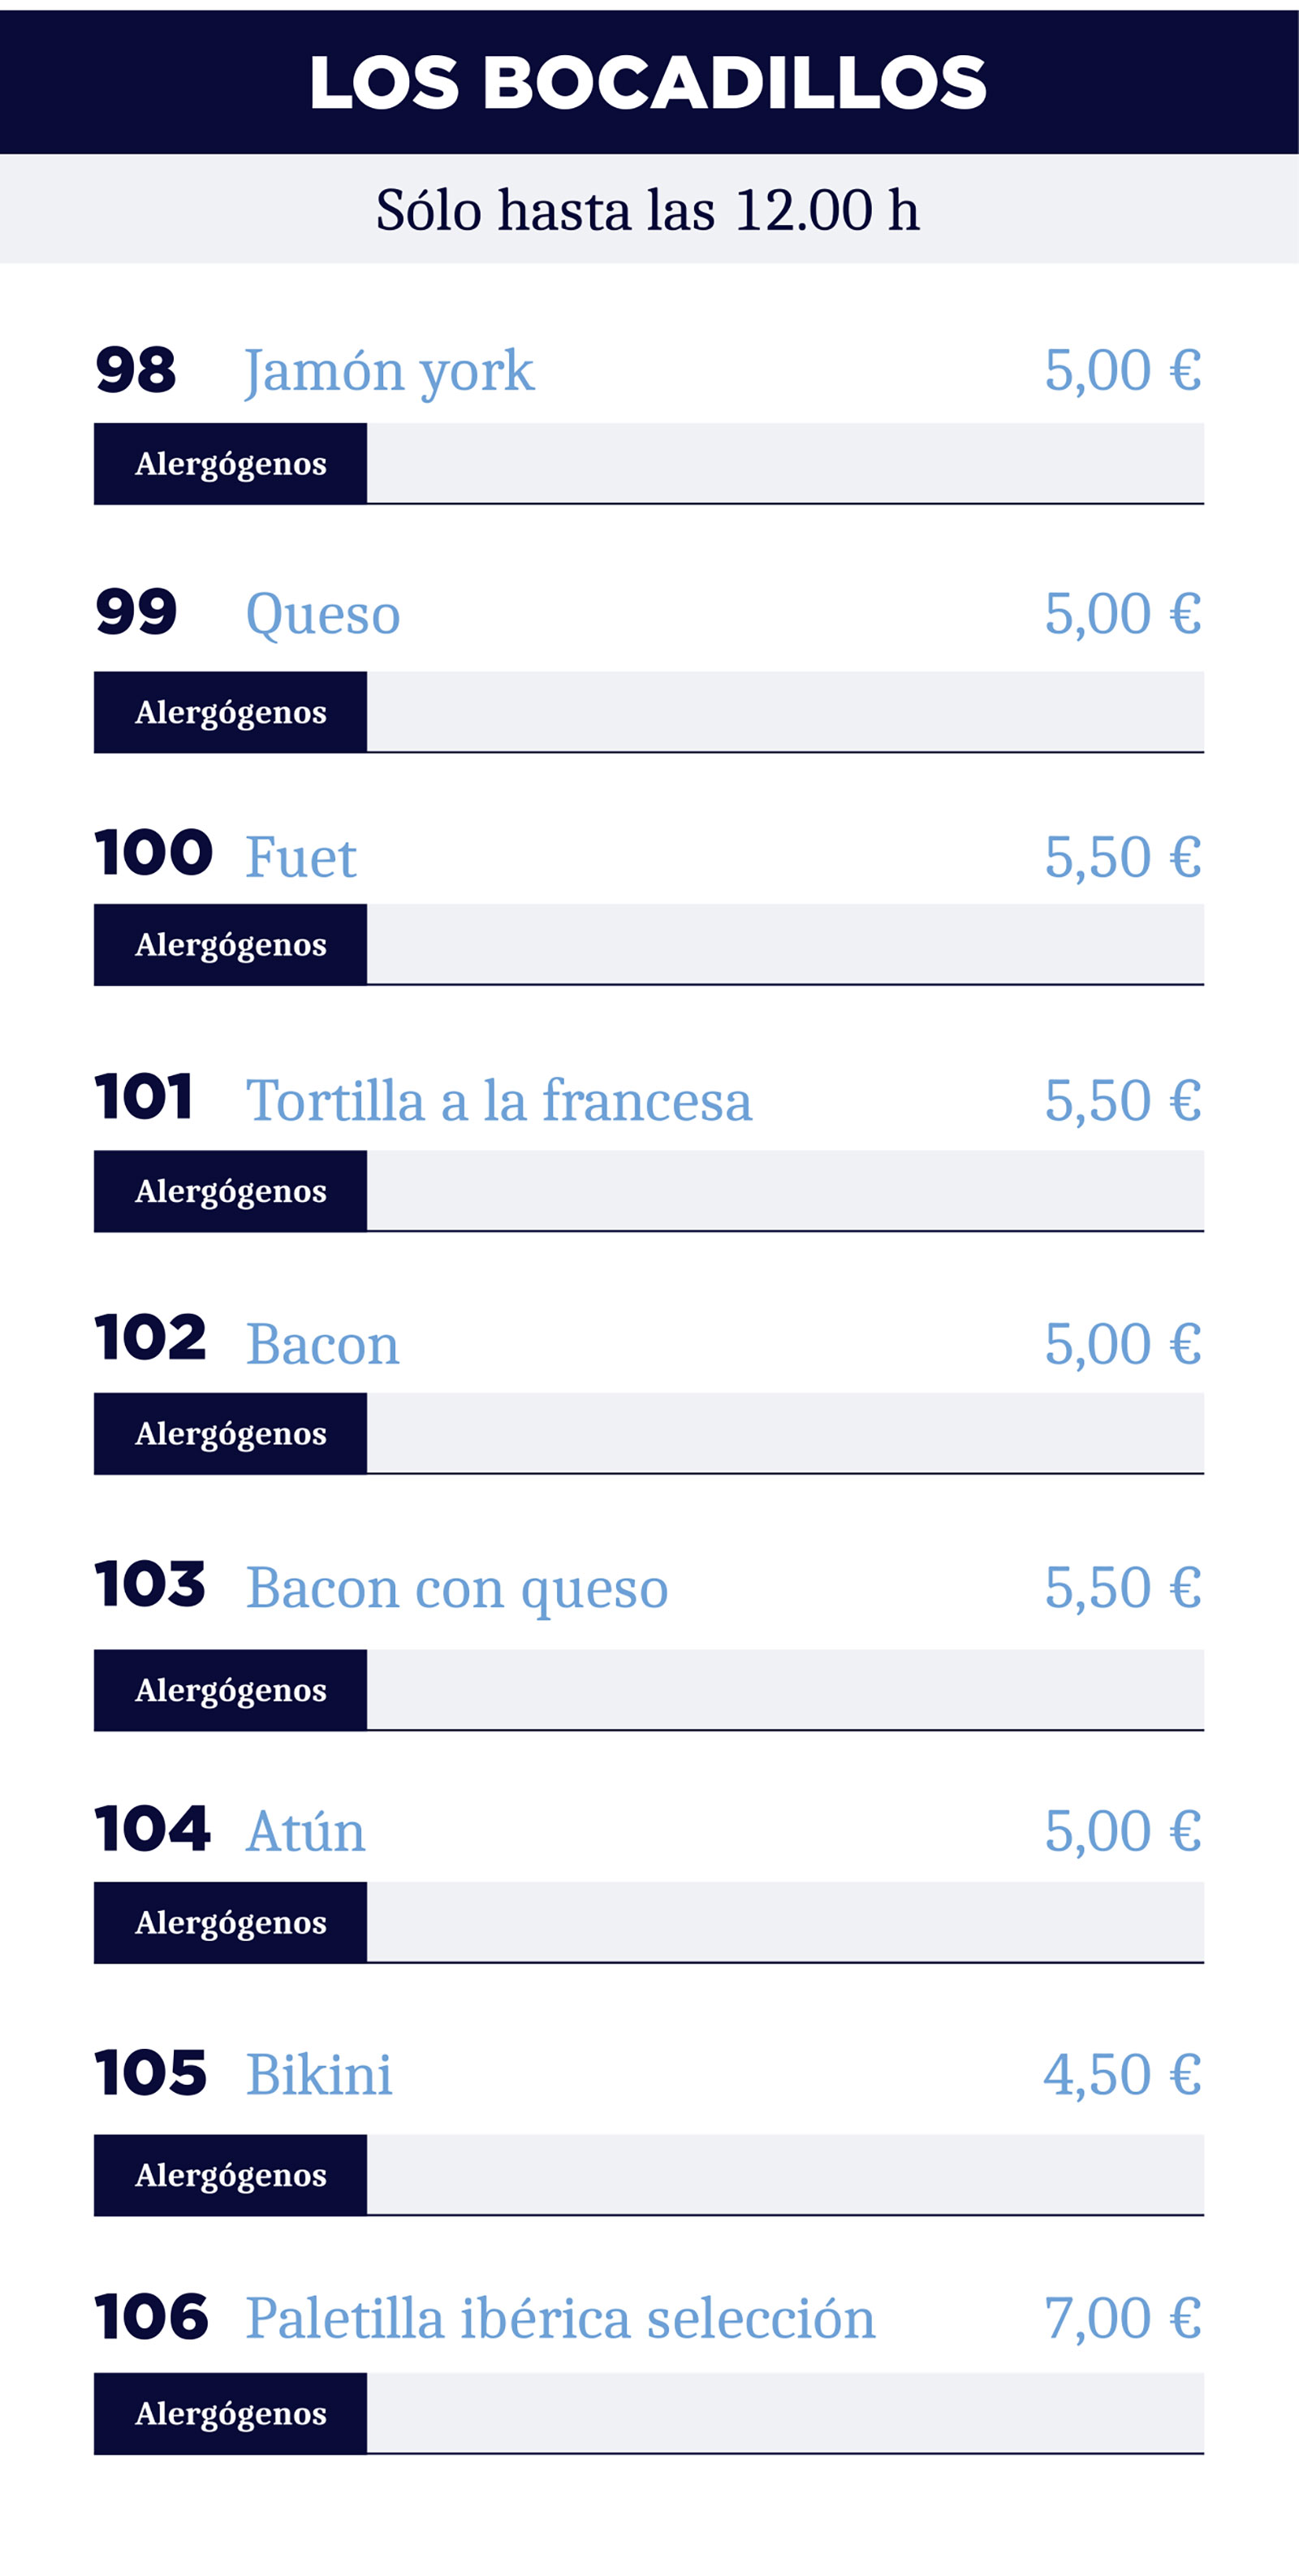Viewport: 1299px width, 2576px height.
Task: Select Paletilla ibérica selección item
Action: click(560, 2318)
